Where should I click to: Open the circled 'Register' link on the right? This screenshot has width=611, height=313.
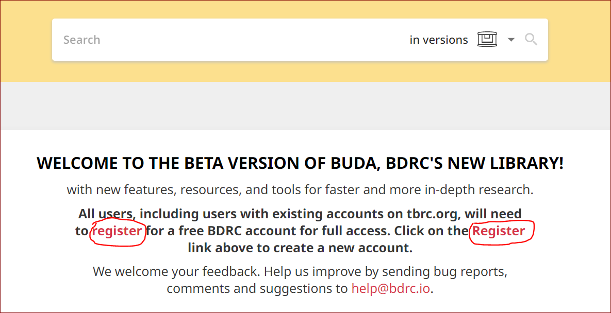click(x=500, y=231)
